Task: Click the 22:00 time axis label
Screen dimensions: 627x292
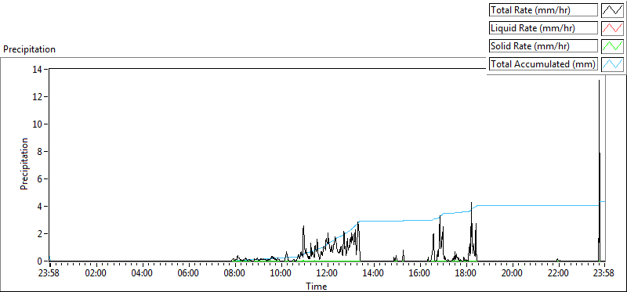Action: pos(558,274)
